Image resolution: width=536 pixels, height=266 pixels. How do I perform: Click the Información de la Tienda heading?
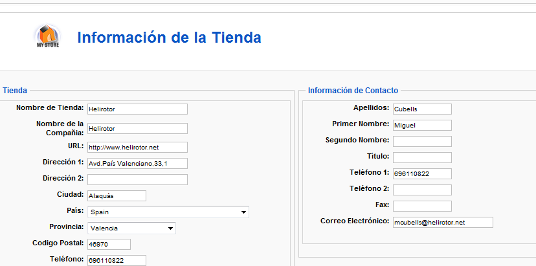click(x=169, y=38)
